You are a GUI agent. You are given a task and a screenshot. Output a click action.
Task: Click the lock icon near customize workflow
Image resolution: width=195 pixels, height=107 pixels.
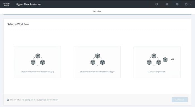tap(8, 100)
